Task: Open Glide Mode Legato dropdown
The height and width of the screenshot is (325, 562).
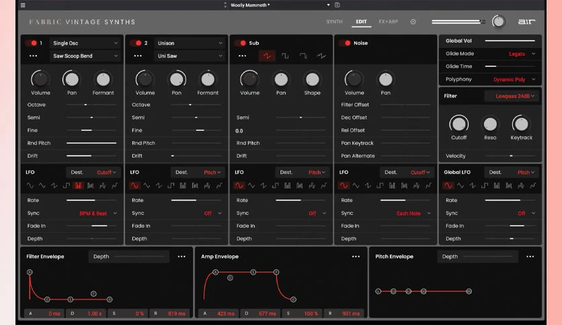Action: pyautogui.click(x=522, y=54)
